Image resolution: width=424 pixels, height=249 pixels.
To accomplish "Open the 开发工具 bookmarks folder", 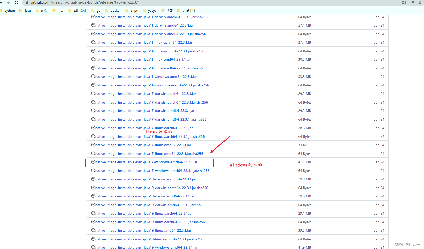I will 186,10.
